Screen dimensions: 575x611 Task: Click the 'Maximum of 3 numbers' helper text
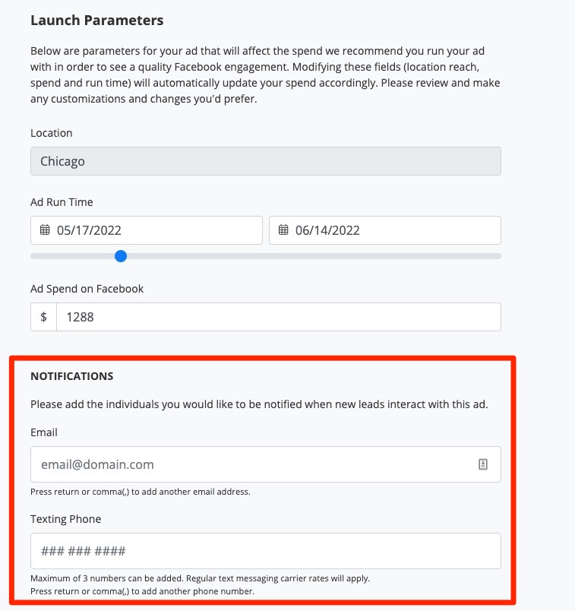(200, 578)
